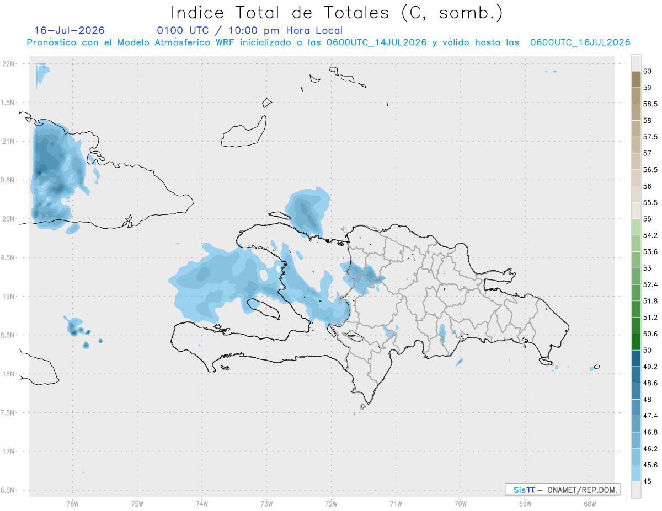Image resolution: width=662 pixels, height=511 pixels.
Task: Click the colorbar value '60'
Action: [647, 71]
